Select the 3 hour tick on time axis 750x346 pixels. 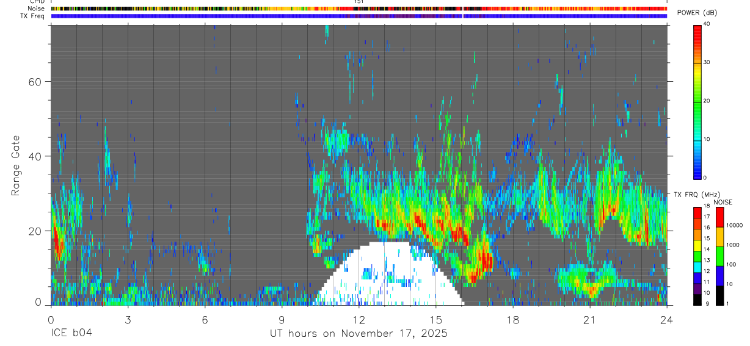point(128,320)
